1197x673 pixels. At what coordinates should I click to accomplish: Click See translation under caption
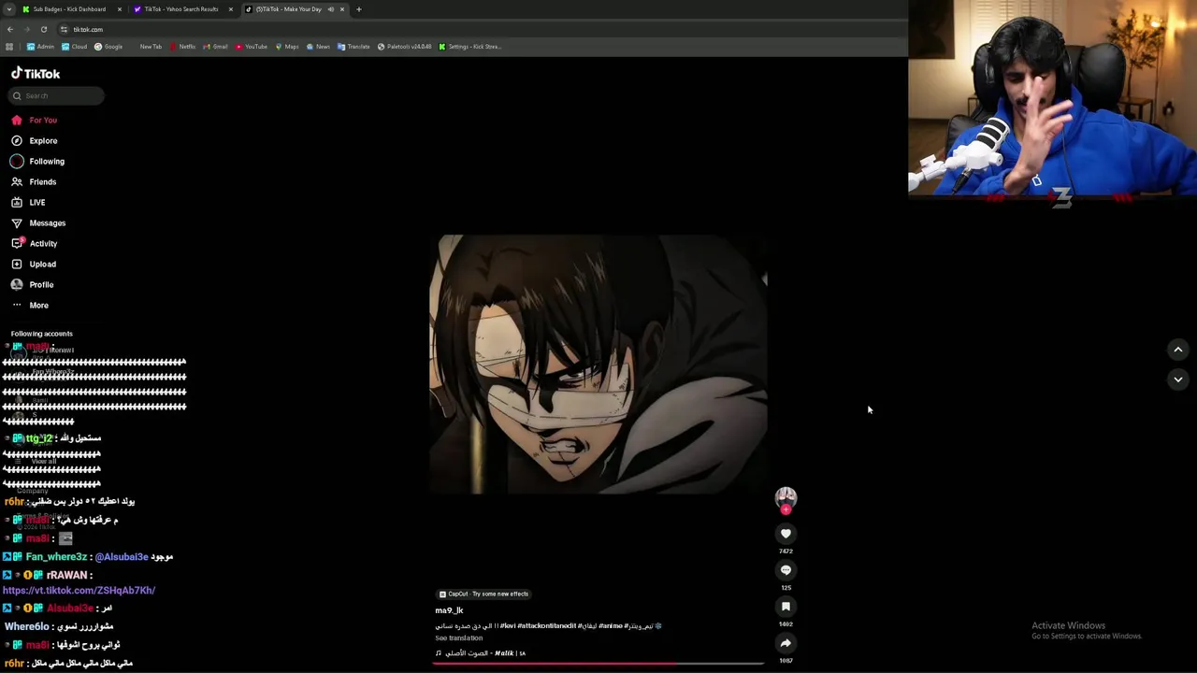[x=458, y=637]
